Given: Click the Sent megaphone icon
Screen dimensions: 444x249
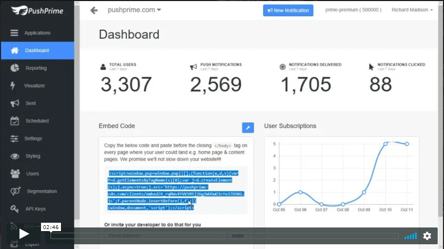Looking at the screenshot, I should tap(15, 103).
